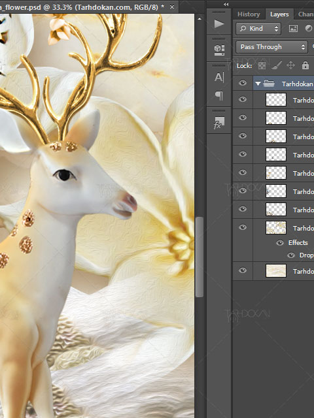
Task: Toggle eye of seventh layer inside group
Action: [243, 209]
